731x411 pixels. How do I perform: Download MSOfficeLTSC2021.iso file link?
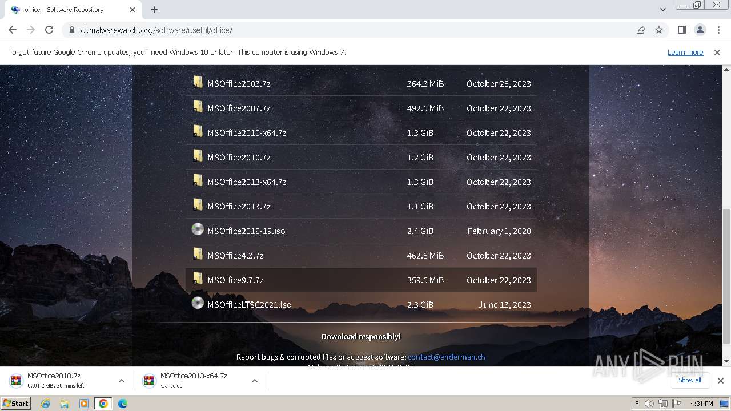[x=250, y=304]
